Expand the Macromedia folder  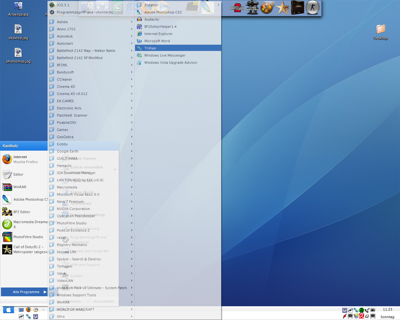point(91,187)
